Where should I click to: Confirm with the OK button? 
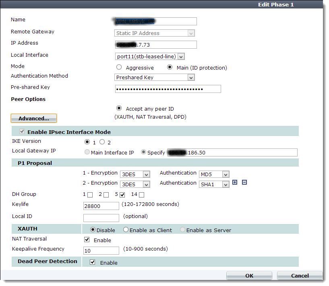point(249,276)
